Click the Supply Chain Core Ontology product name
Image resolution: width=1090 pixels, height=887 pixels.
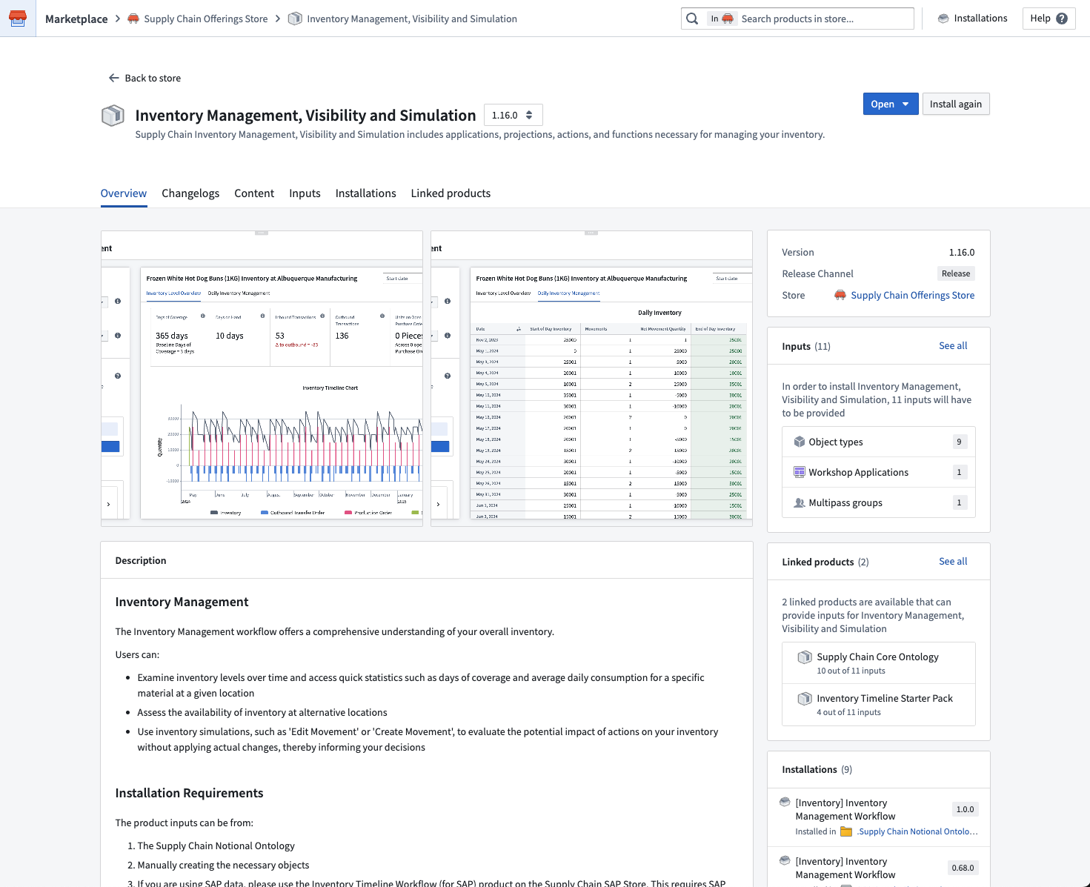click(877, 657)
